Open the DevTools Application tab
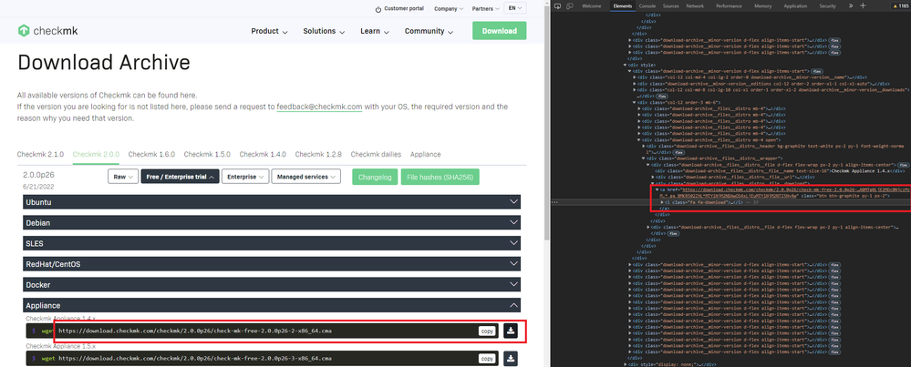The width and height of the screenshot is (911, 367). tap(795, 5)
